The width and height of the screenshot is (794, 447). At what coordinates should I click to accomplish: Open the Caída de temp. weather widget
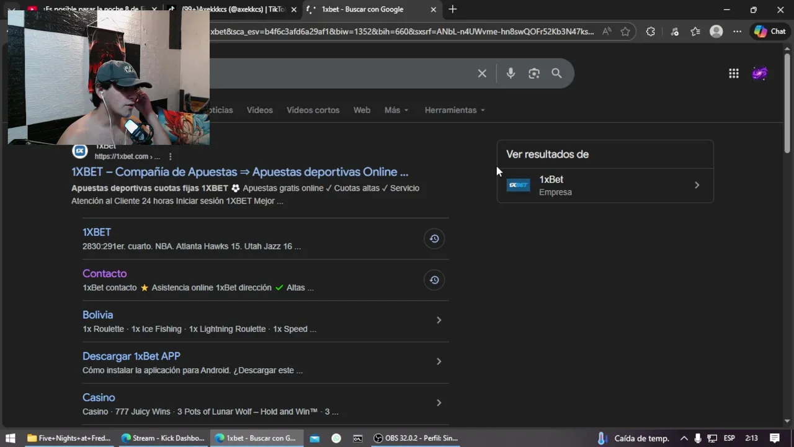tap(633, 438)
